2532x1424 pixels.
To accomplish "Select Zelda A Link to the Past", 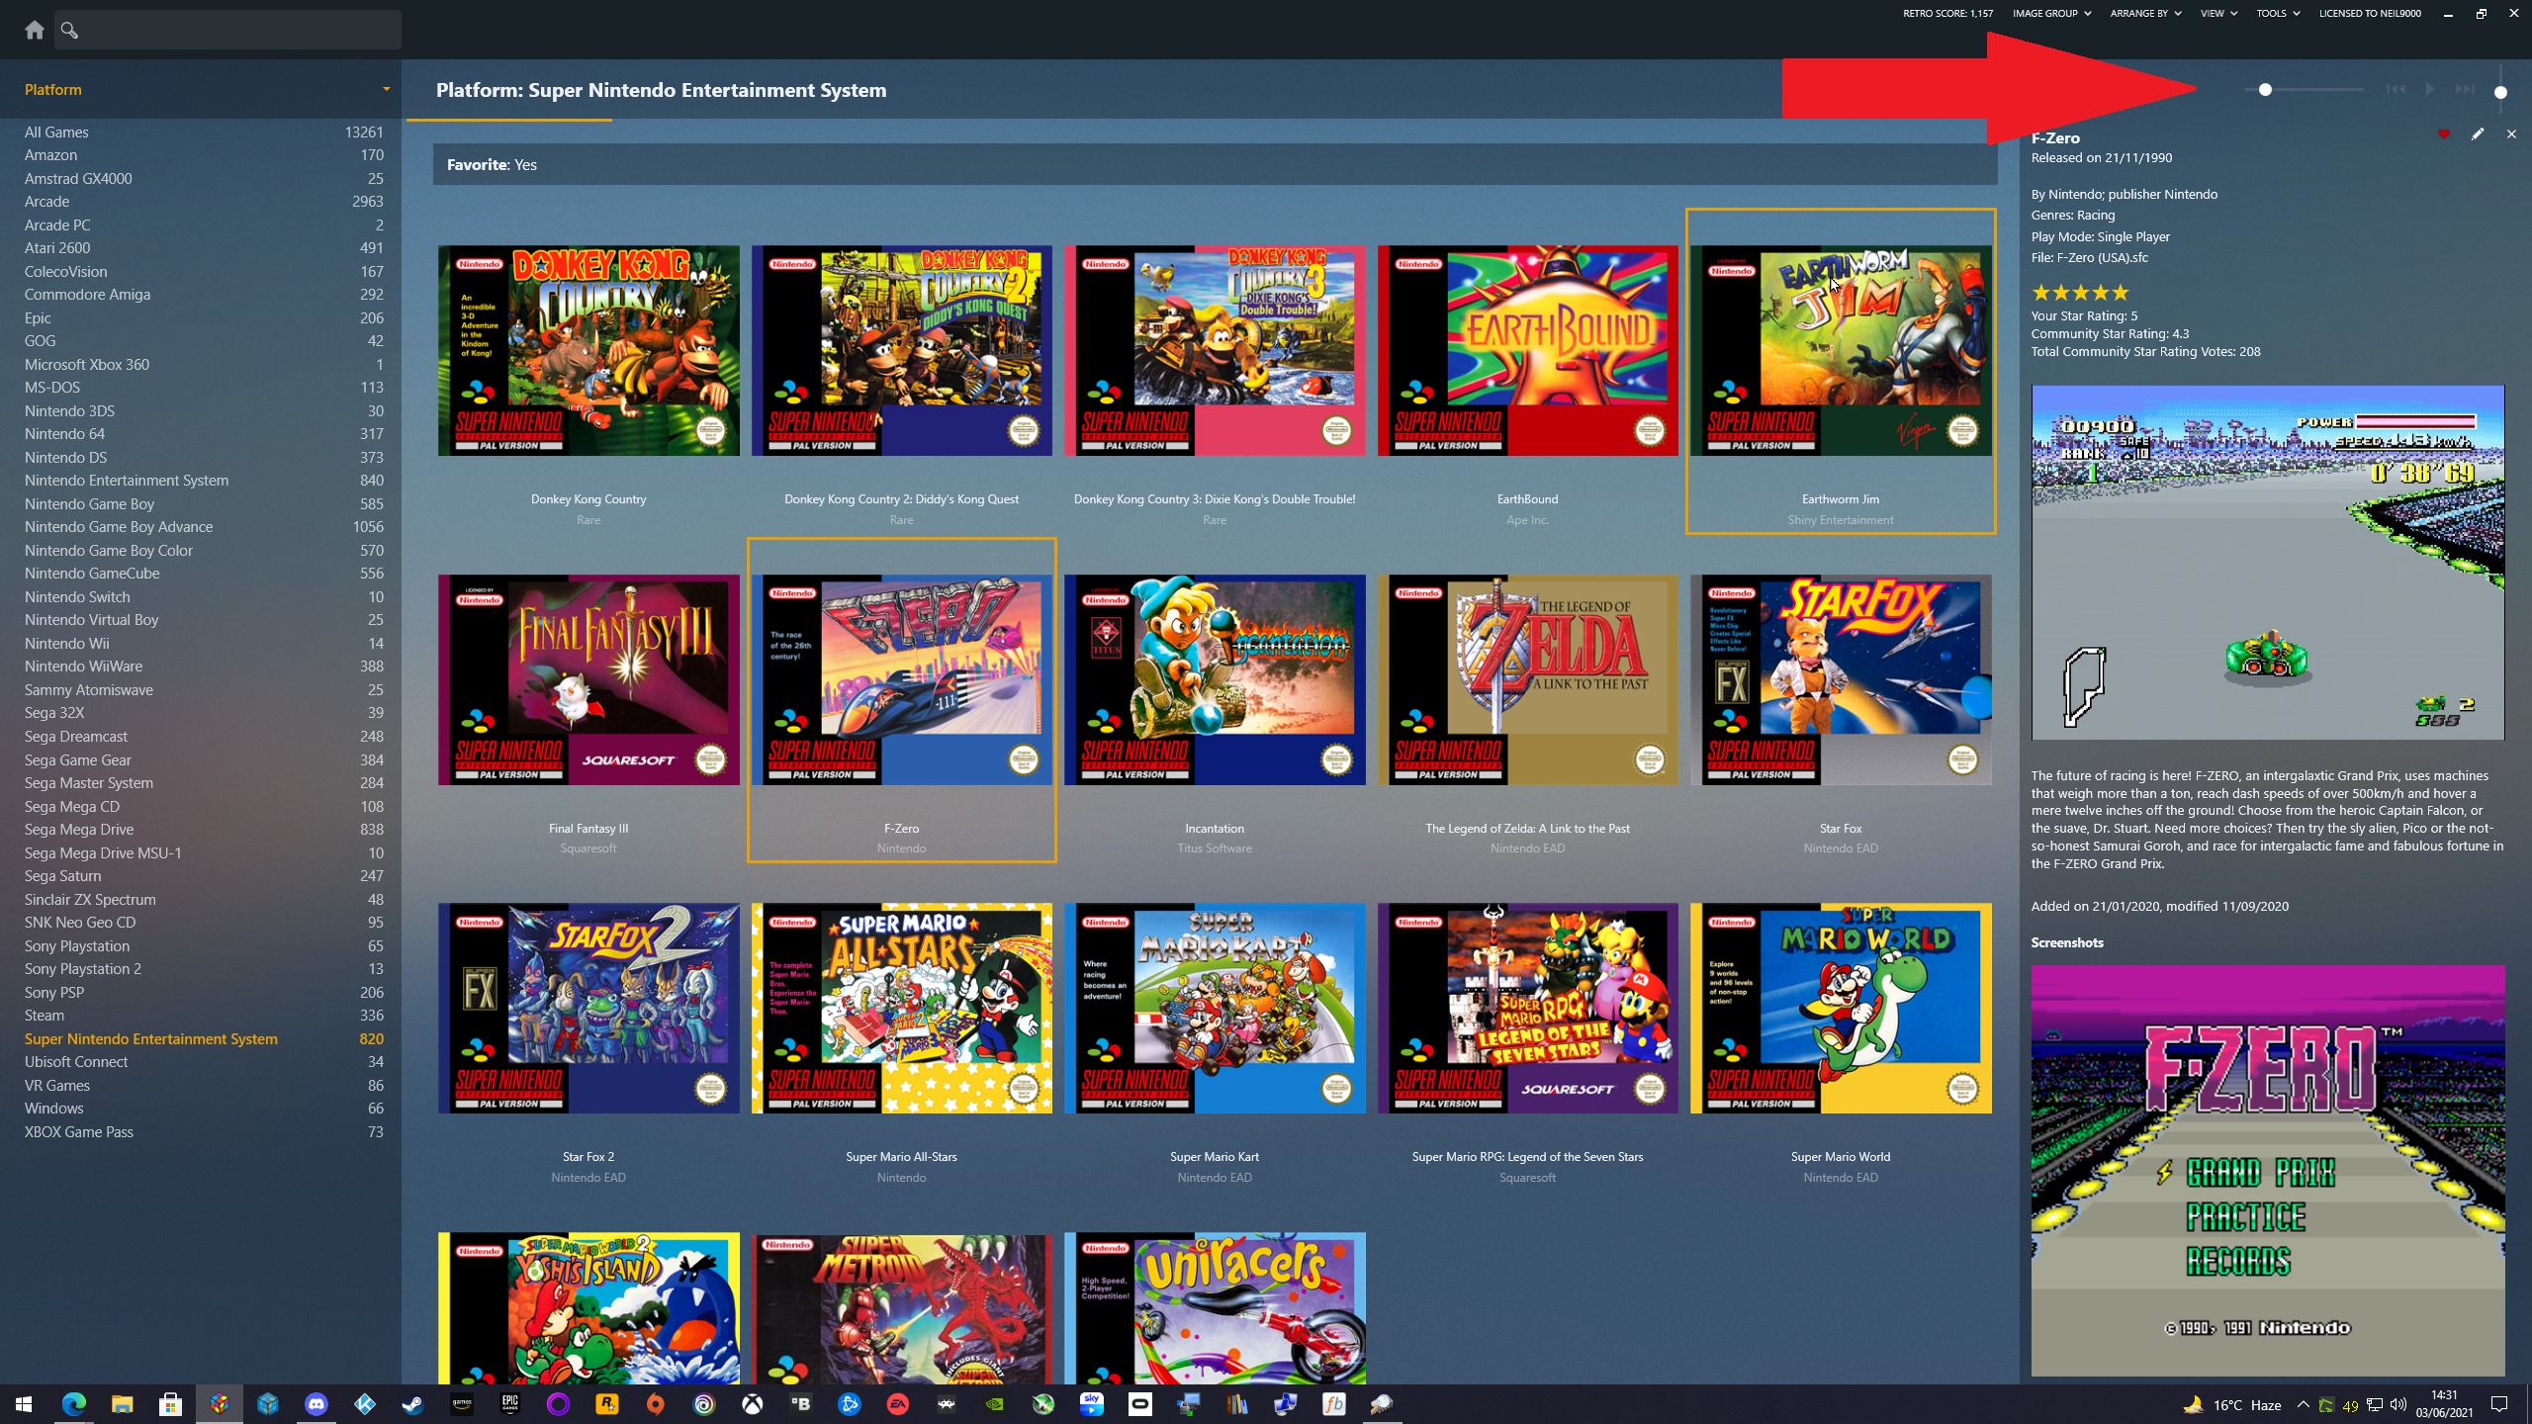I will coord(1527,680).
